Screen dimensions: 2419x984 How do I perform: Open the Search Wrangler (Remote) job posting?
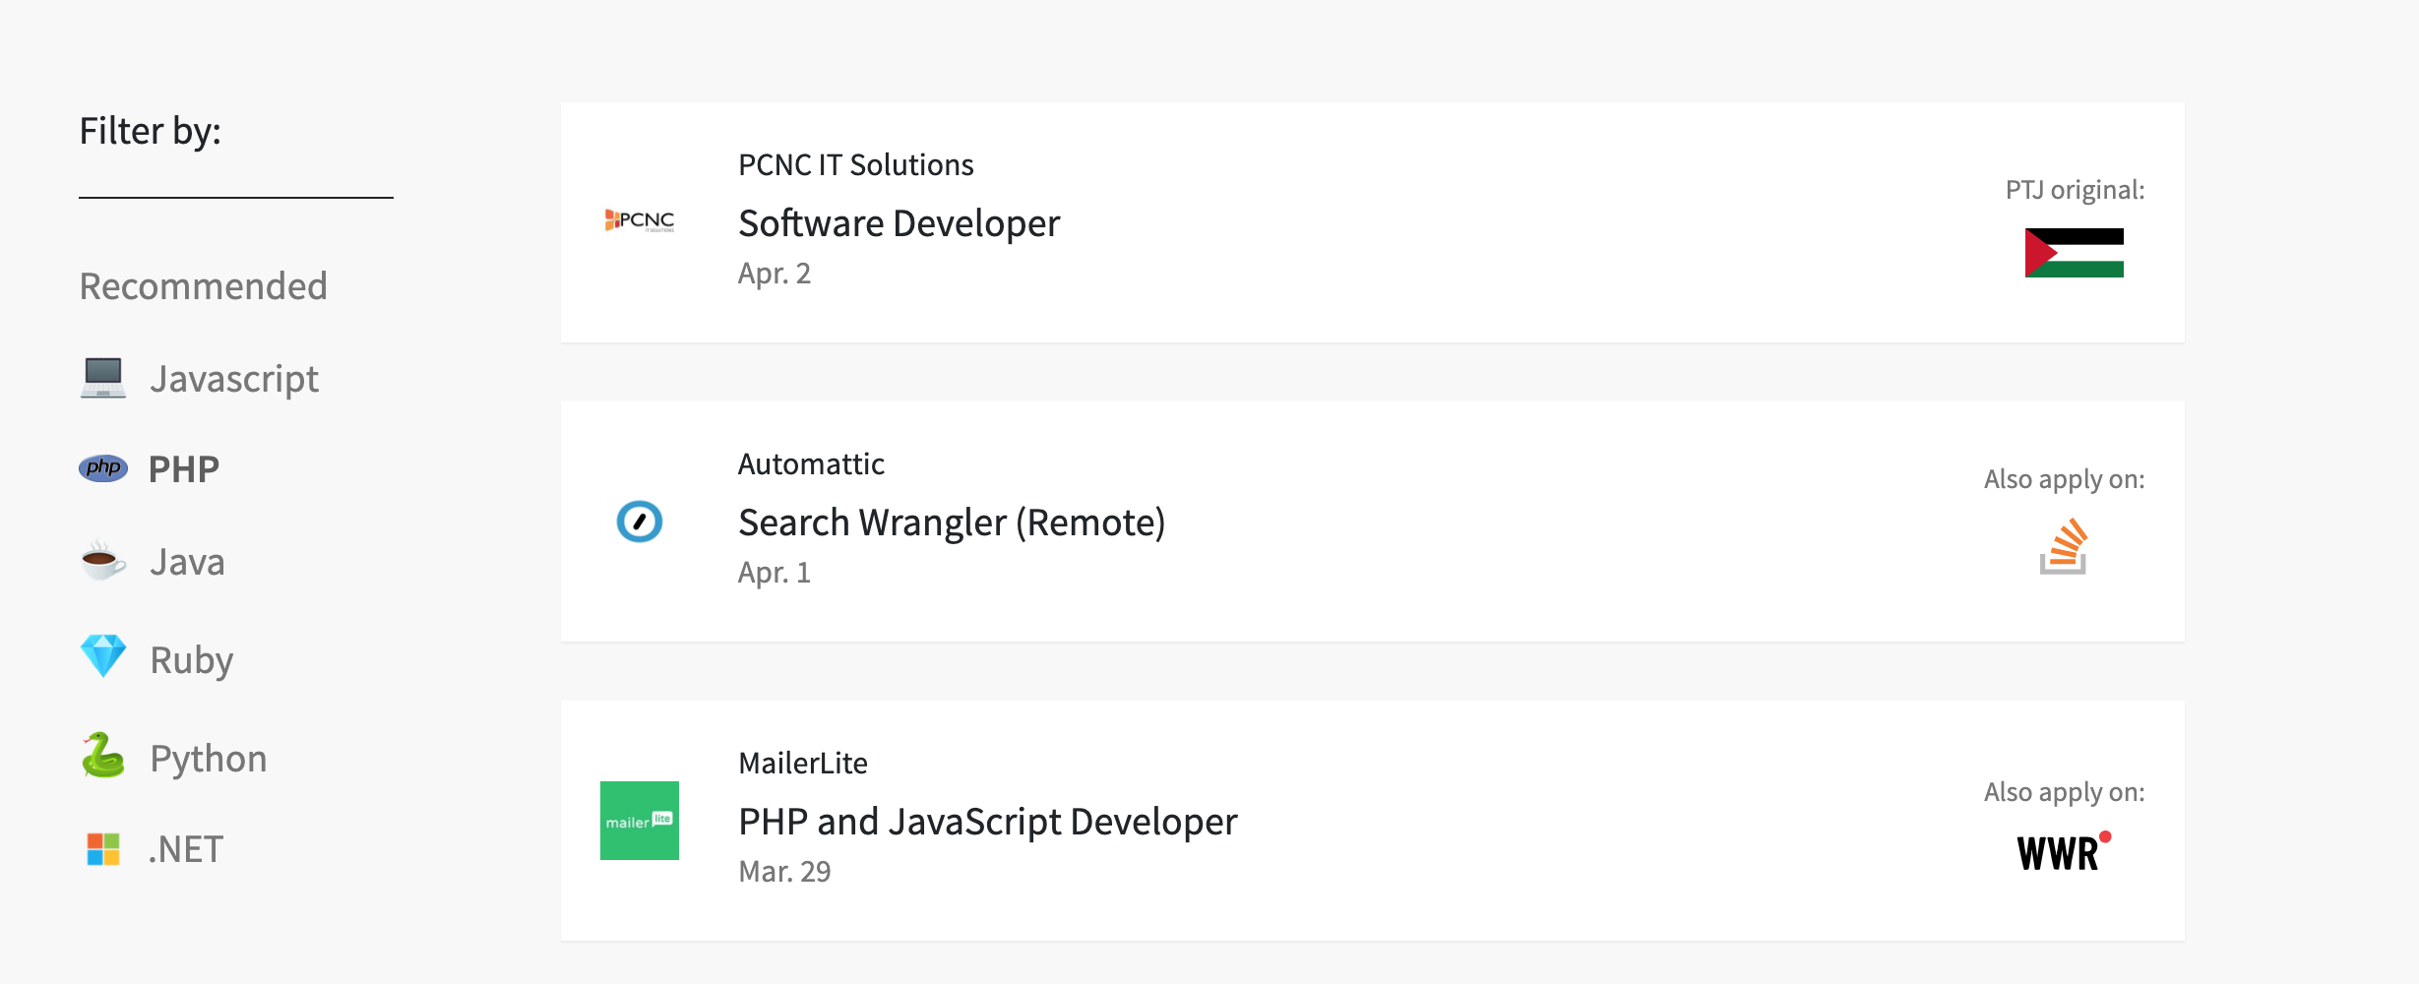pos(951,523)
